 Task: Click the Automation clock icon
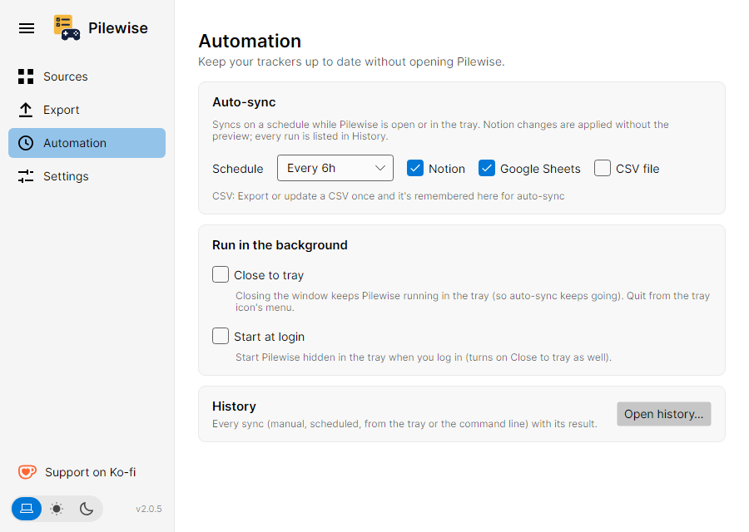(x=26, y=143)
